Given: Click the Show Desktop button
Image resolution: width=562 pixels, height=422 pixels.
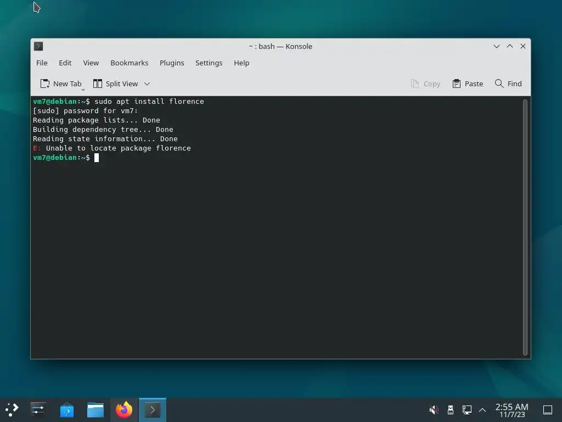Looking at the screenshot, I should [548, 410].
